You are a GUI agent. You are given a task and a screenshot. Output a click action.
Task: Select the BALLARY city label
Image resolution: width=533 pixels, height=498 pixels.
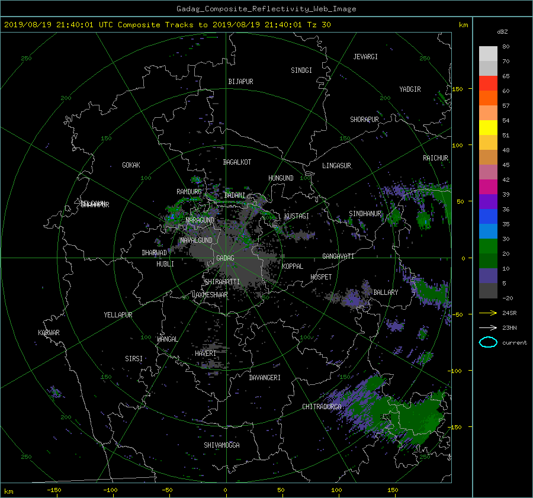tap(386, 293)
